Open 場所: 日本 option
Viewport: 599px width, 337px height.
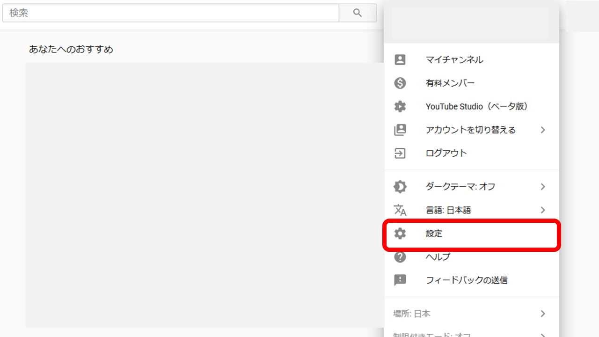(x=472, y=314)
